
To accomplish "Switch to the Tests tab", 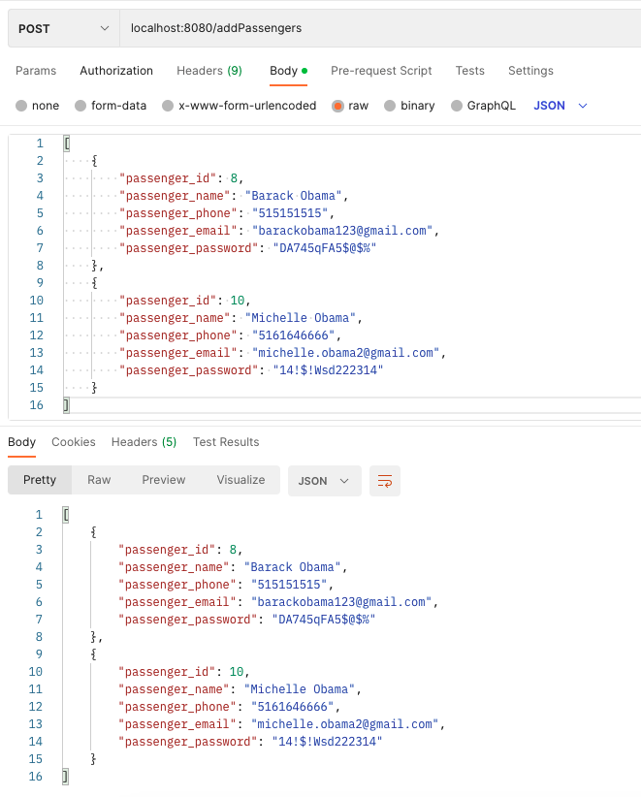I will click(469, 70).
